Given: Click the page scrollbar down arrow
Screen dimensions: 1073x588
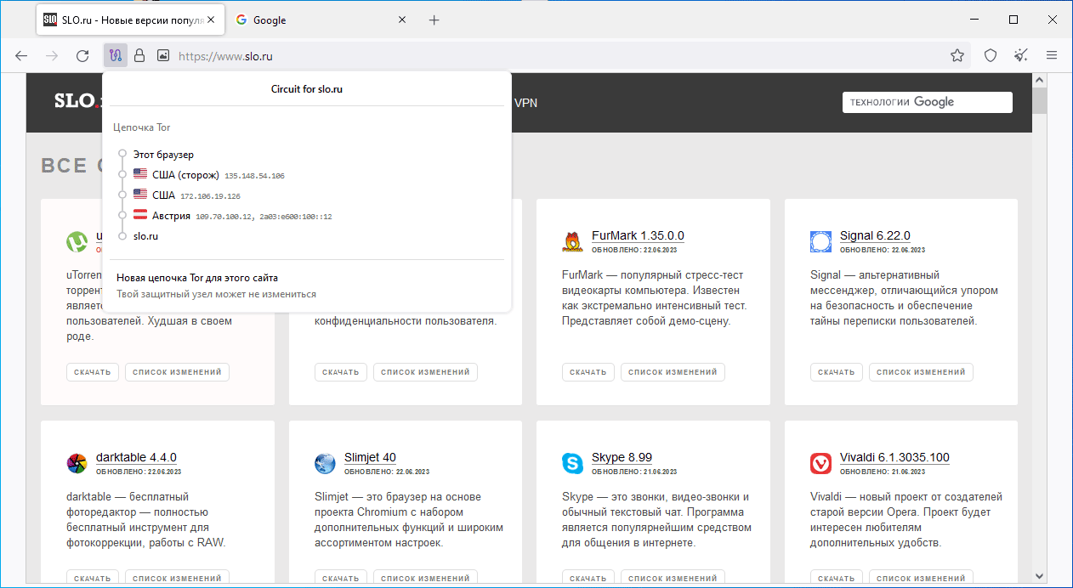Looking at the screenshot, I should coord(1039,575).
